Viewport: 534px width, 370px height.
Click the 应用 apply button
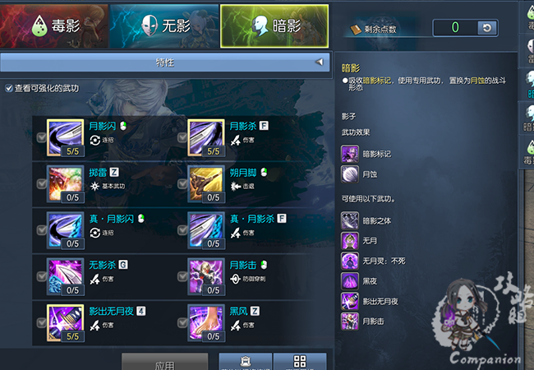point(165,362)
